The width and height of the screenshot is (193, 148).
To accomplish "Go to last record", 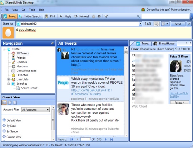I will [112, 139].
